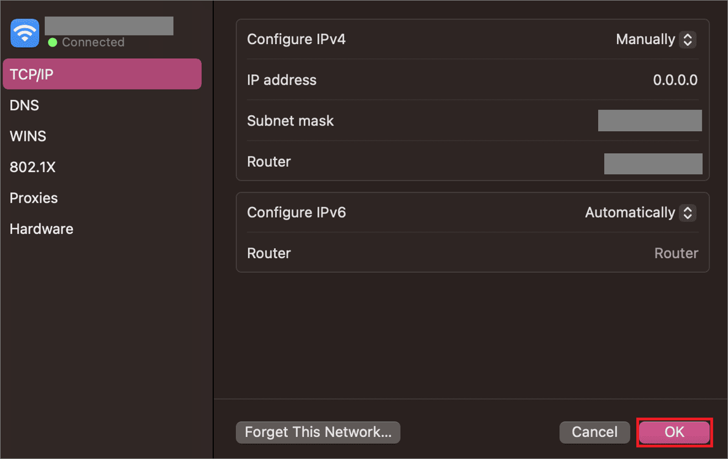Image resolution: width=728 pixels, height=459 pixels.
Task: Click the IPv6 Router value
Action: tap(676, 252)
